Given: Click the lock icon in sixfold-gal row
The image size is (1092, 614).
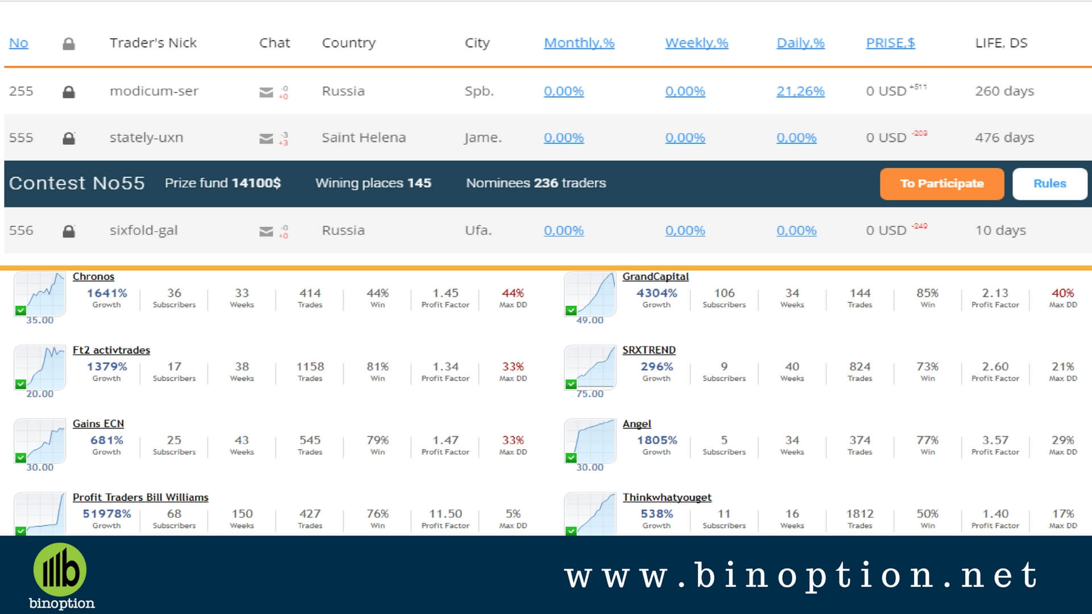Looking at the screenshot, I should 69,231.
